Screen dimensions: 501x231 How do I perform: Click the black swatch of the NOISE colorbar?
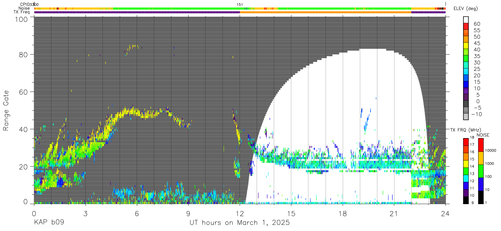(x=481, y=197)
